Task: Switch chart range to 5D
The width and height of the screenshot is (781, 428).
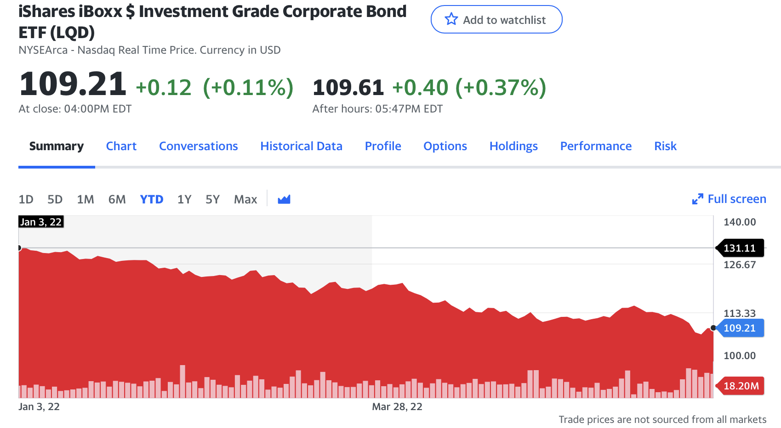Action: [x=55, y=199]
